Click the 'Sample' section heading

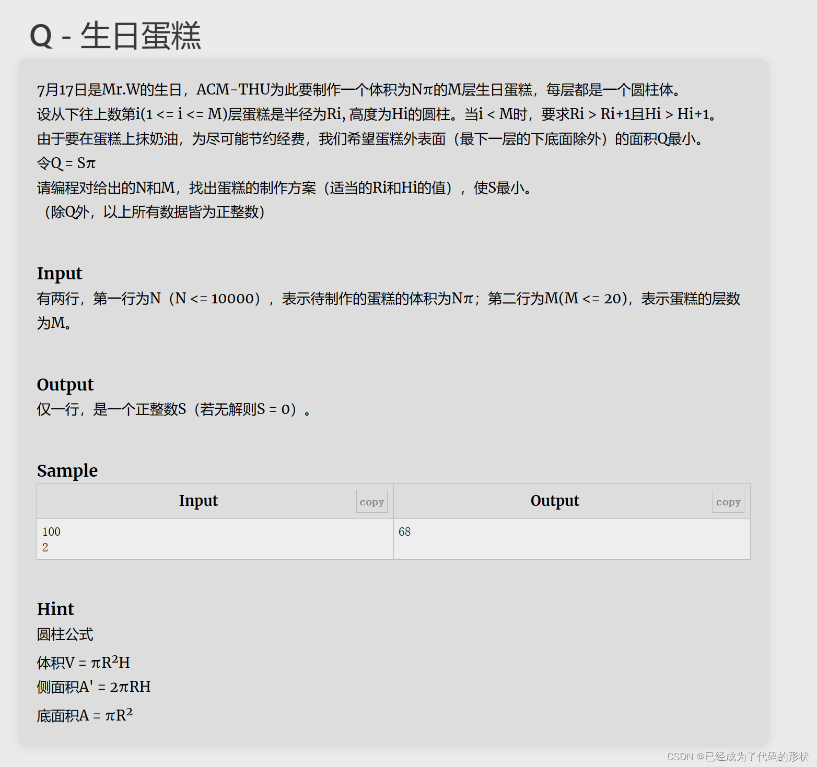[x=67, y=470]
